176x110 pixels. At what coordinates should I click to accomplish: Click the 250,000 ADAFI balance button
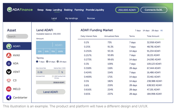click(x=127, y=10)
